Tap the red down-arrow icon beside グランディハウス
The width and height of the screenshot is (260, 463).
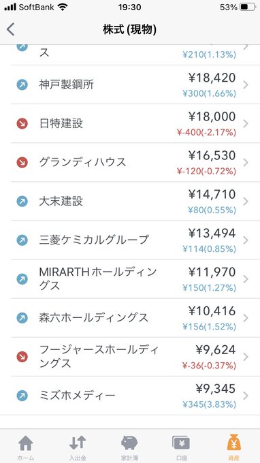[22, 163]
